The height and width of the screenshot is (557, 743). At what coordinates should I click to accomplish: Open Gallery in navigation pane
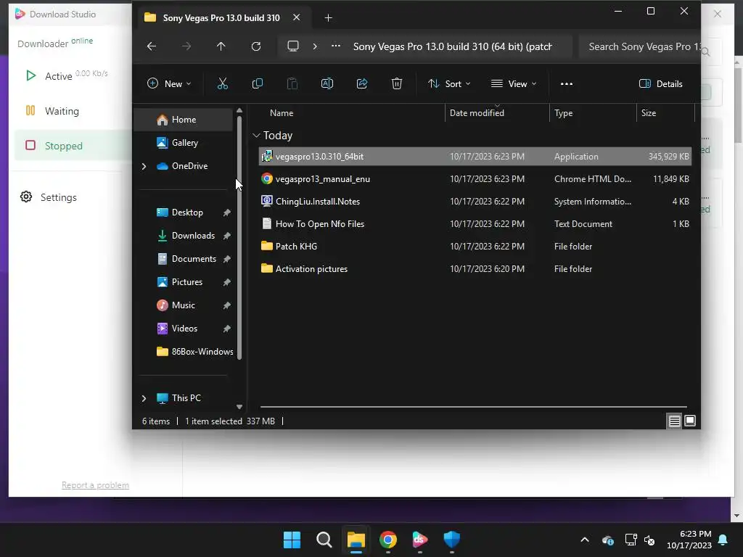point(184,143)
